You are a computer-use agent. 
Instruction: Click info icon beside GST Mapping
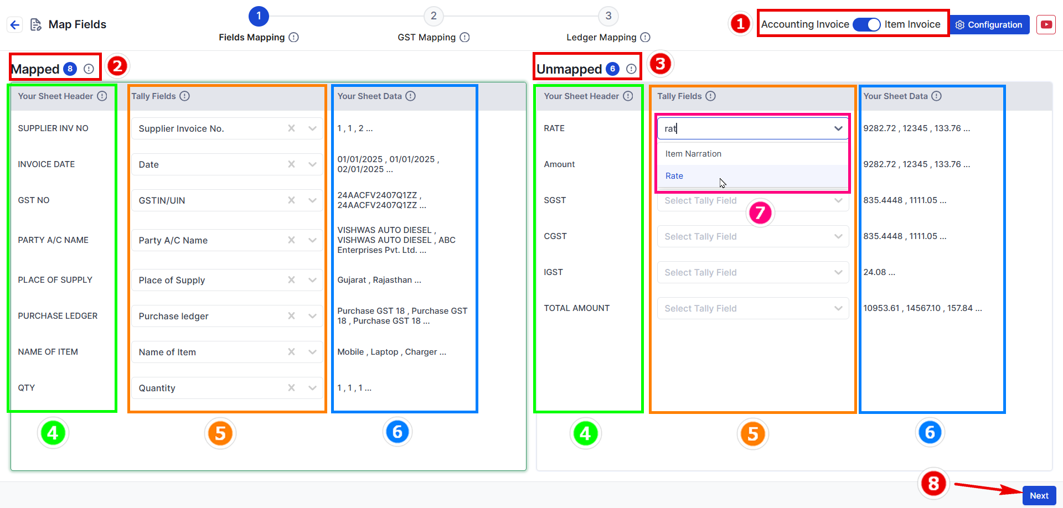coord(465,37)
